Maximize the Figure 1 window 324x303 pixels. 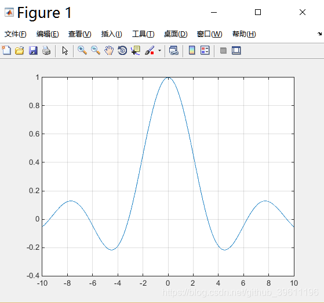(258, 12)
